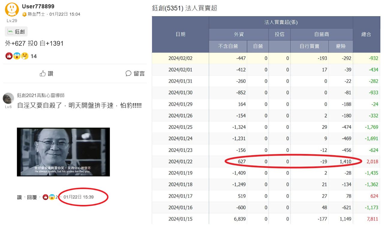
Task: Click the 外資 column header
Action: pyautogui.click(x=239, y=34)
